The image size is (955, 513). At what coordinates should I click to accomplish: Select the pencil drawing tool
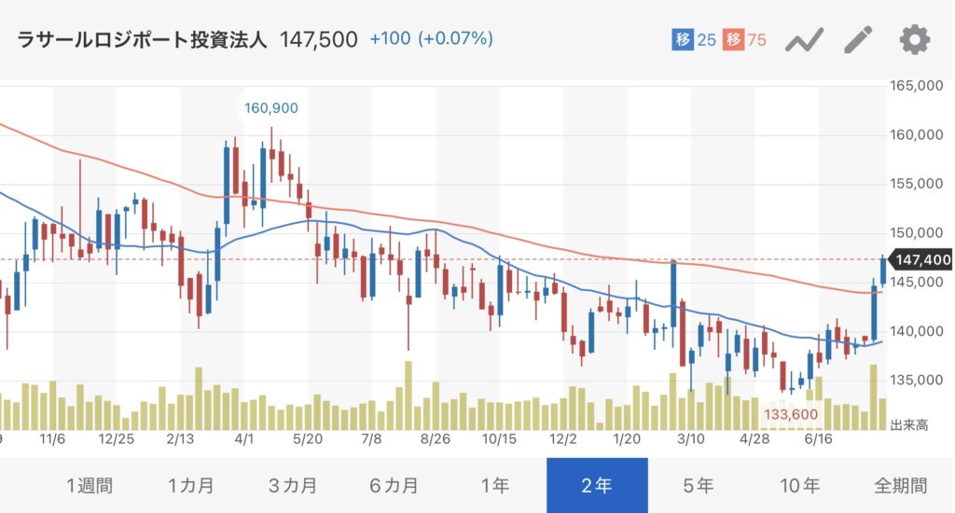[x=858, y=40]
